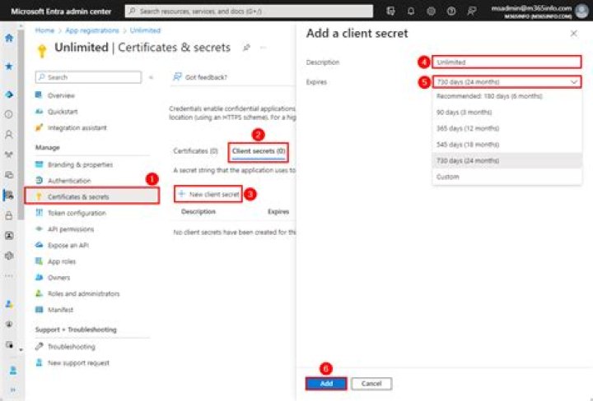Focus the top search resources bar
593x401 pixels.
(x=249, y=12)
